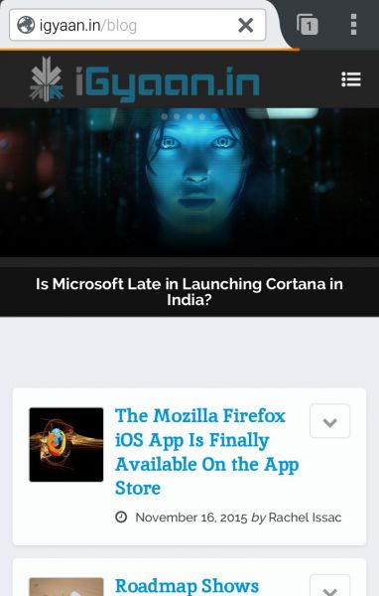Click the iGyaan snowflake arrow logo icon
This screenshot has width=379, height=596.
pos(47,79)
